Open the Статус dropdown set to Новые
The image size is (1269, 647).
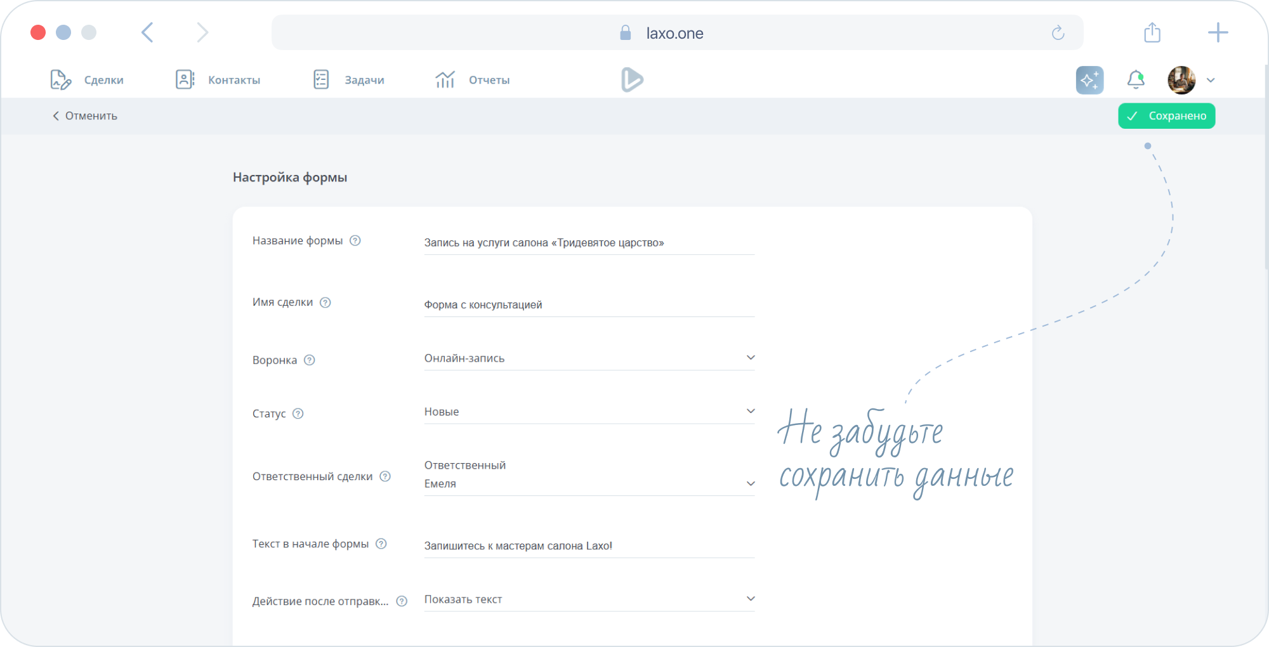pos(750,411)
